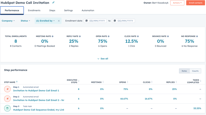Sort by Opens column arrows
206x115 pixels.
(x=127, y=82)
